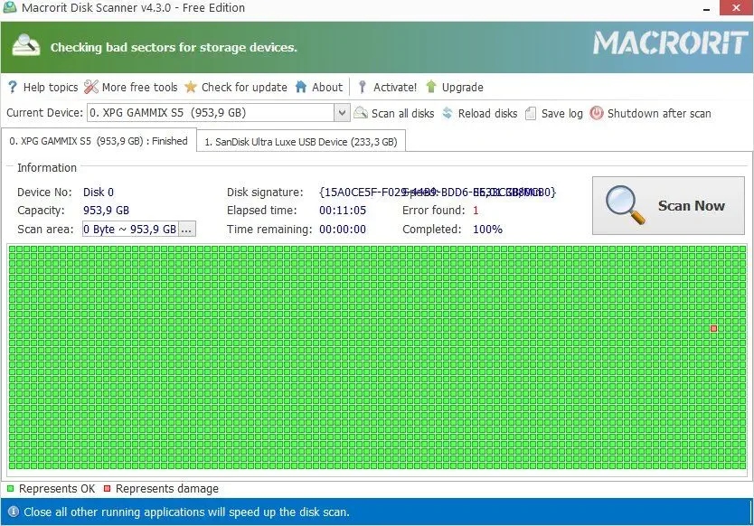The image size is (754, 526).
Task: Click Upgrade label
Action: 463,88
